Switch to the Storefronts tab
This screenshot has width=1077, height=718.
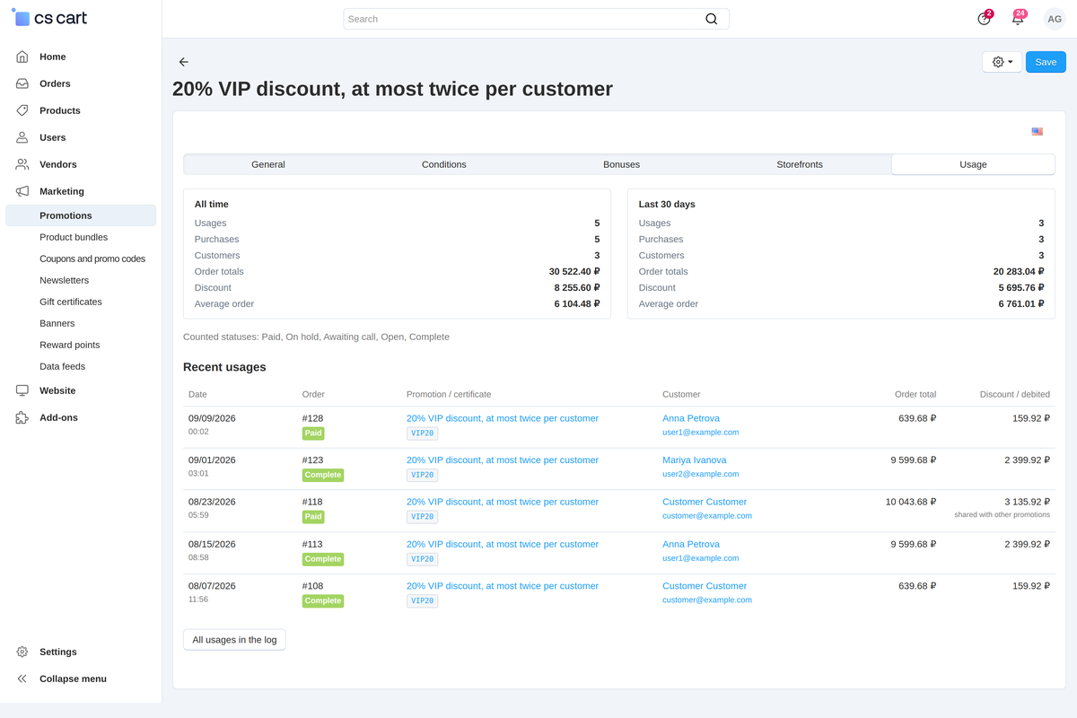(x=800, y=164)
